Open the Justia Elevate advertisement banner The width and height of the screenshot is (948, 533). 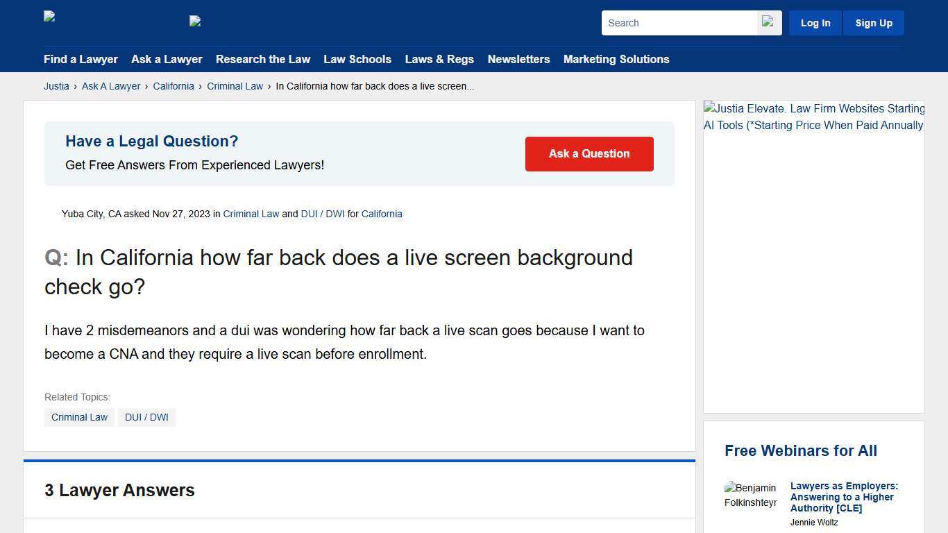tap(813, 117)
